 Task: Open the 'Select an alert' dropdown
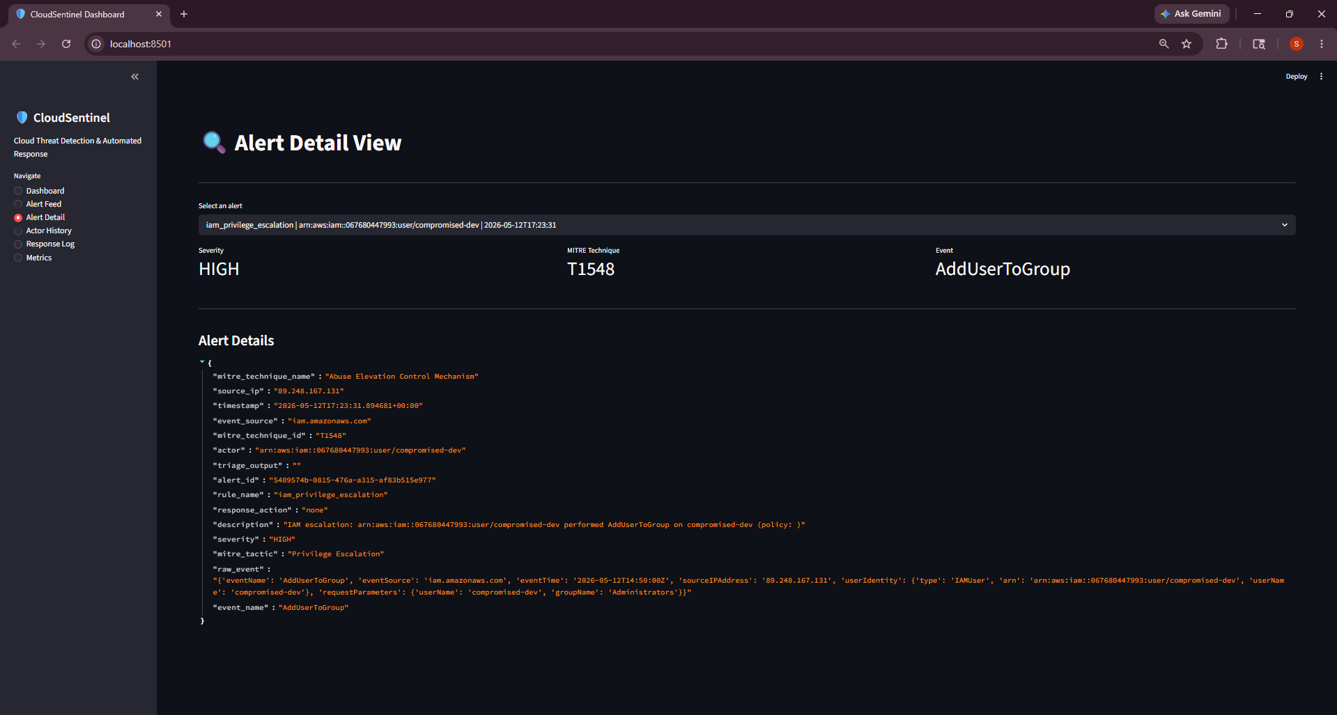click(x=747, y=225)
